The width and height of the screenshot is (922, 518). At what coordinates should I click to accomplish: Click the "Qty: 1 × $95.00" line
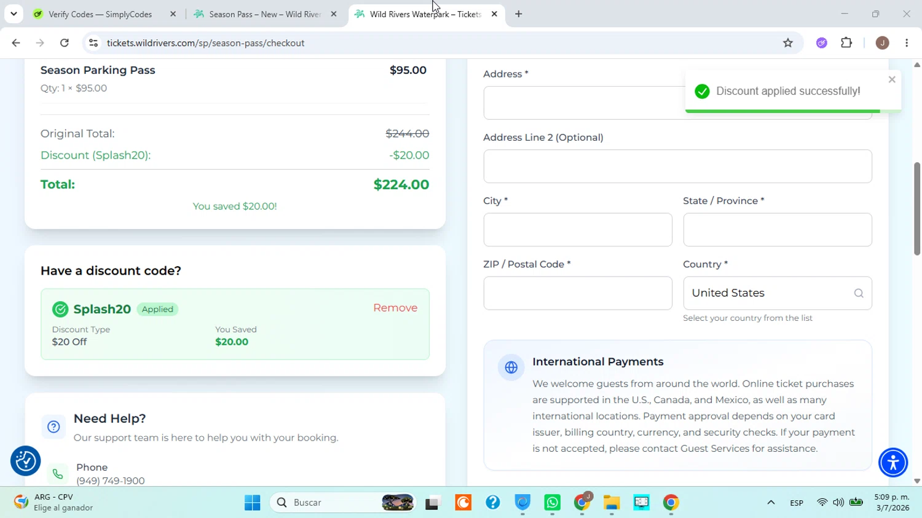[x=74, y=88]
